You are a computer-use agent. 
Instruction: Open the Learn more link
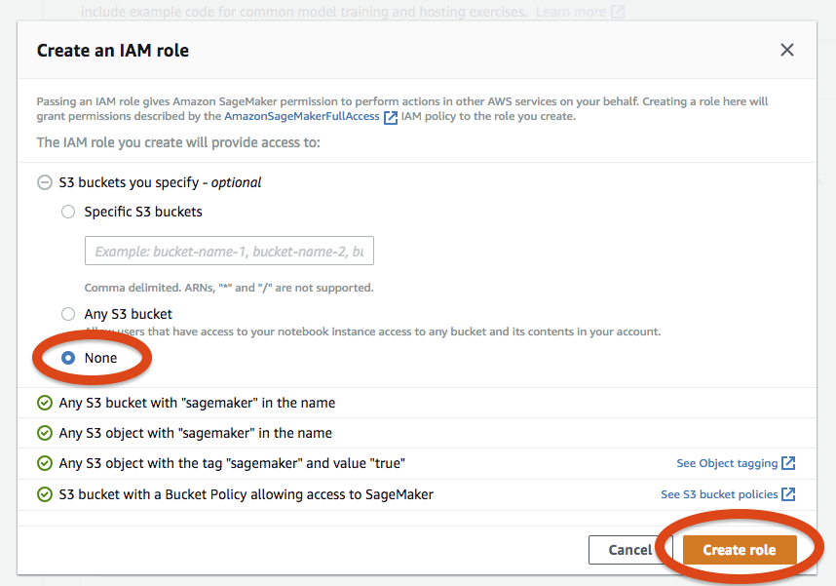click(x=570, y=12)
